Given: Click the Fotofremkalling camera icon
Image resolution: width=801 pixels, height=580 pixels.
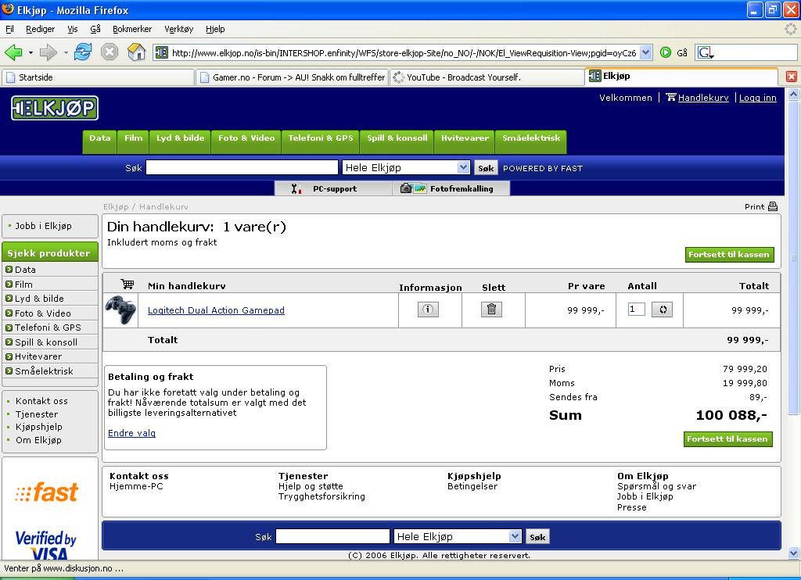Looking at the screenshot, I should (413, 188).
